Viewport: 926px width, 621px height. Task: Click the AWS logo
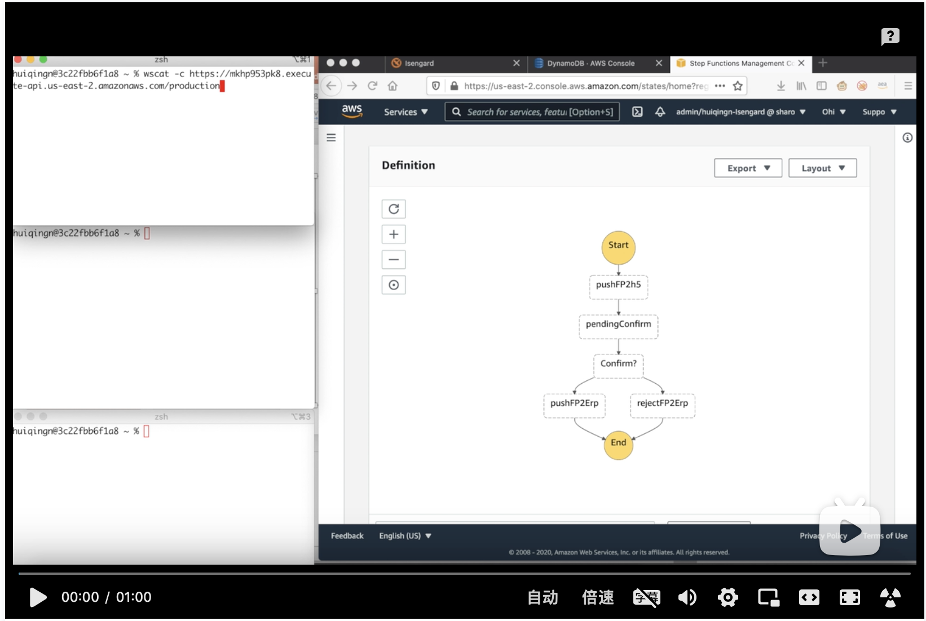click(352, 111)
